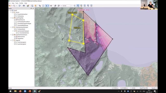The height and width of the screenshot is (93, 166).
Task: Click the last window layout toolbar icon
Action: [91, 6]
